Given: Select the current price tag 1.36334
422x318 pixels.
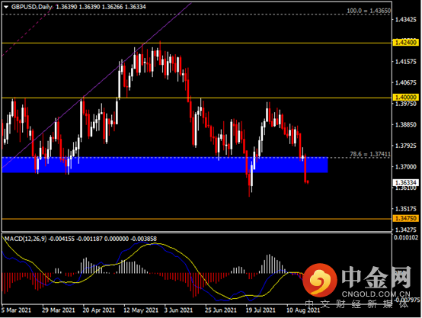Looking at the screenshot, I should [405, 182].
